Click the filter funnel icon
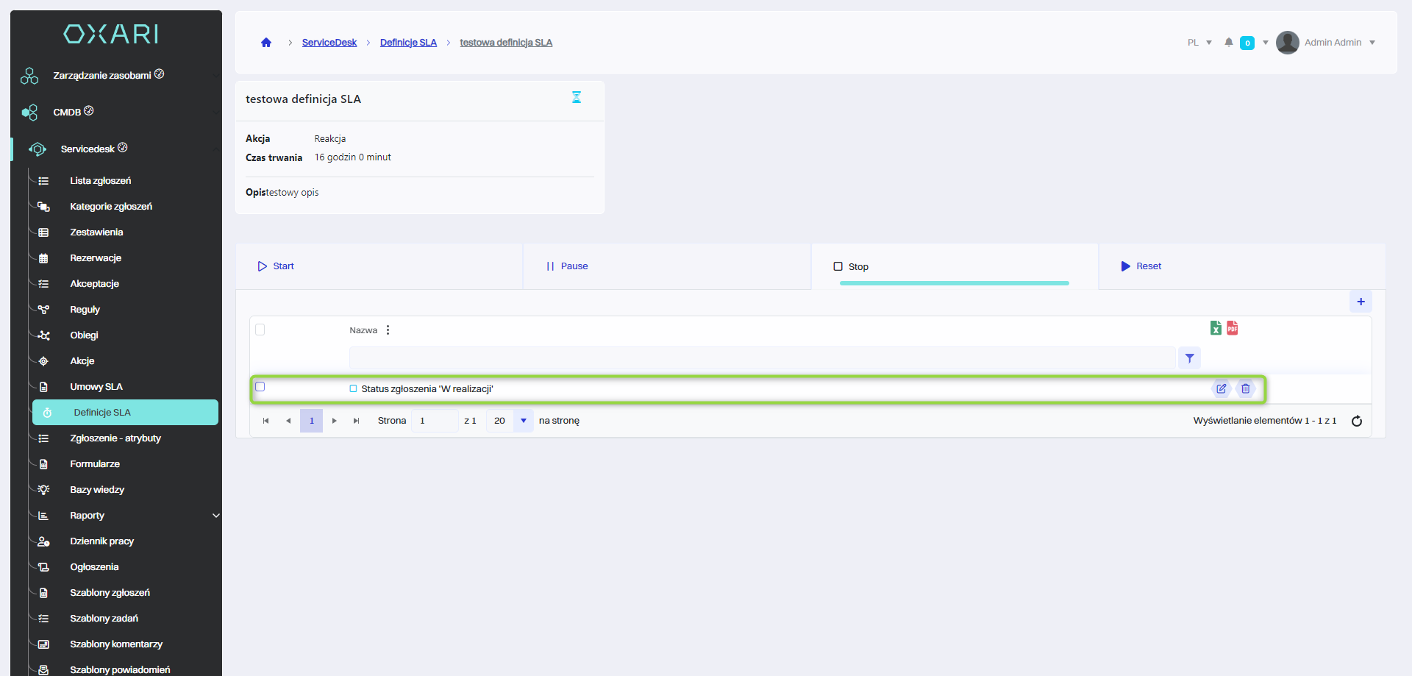Image resolution: width=1412 pixels, height=676 pixels. click(1189, 358)
